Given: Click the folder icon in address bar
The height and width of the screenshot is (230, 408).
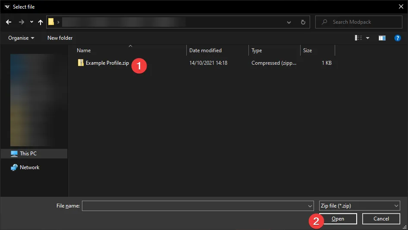Looking at the screenshot, I should pos(51,22).
